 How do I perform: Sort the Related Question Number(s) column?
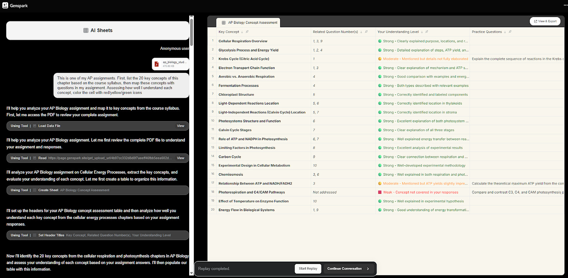click(x=361, y=32)
